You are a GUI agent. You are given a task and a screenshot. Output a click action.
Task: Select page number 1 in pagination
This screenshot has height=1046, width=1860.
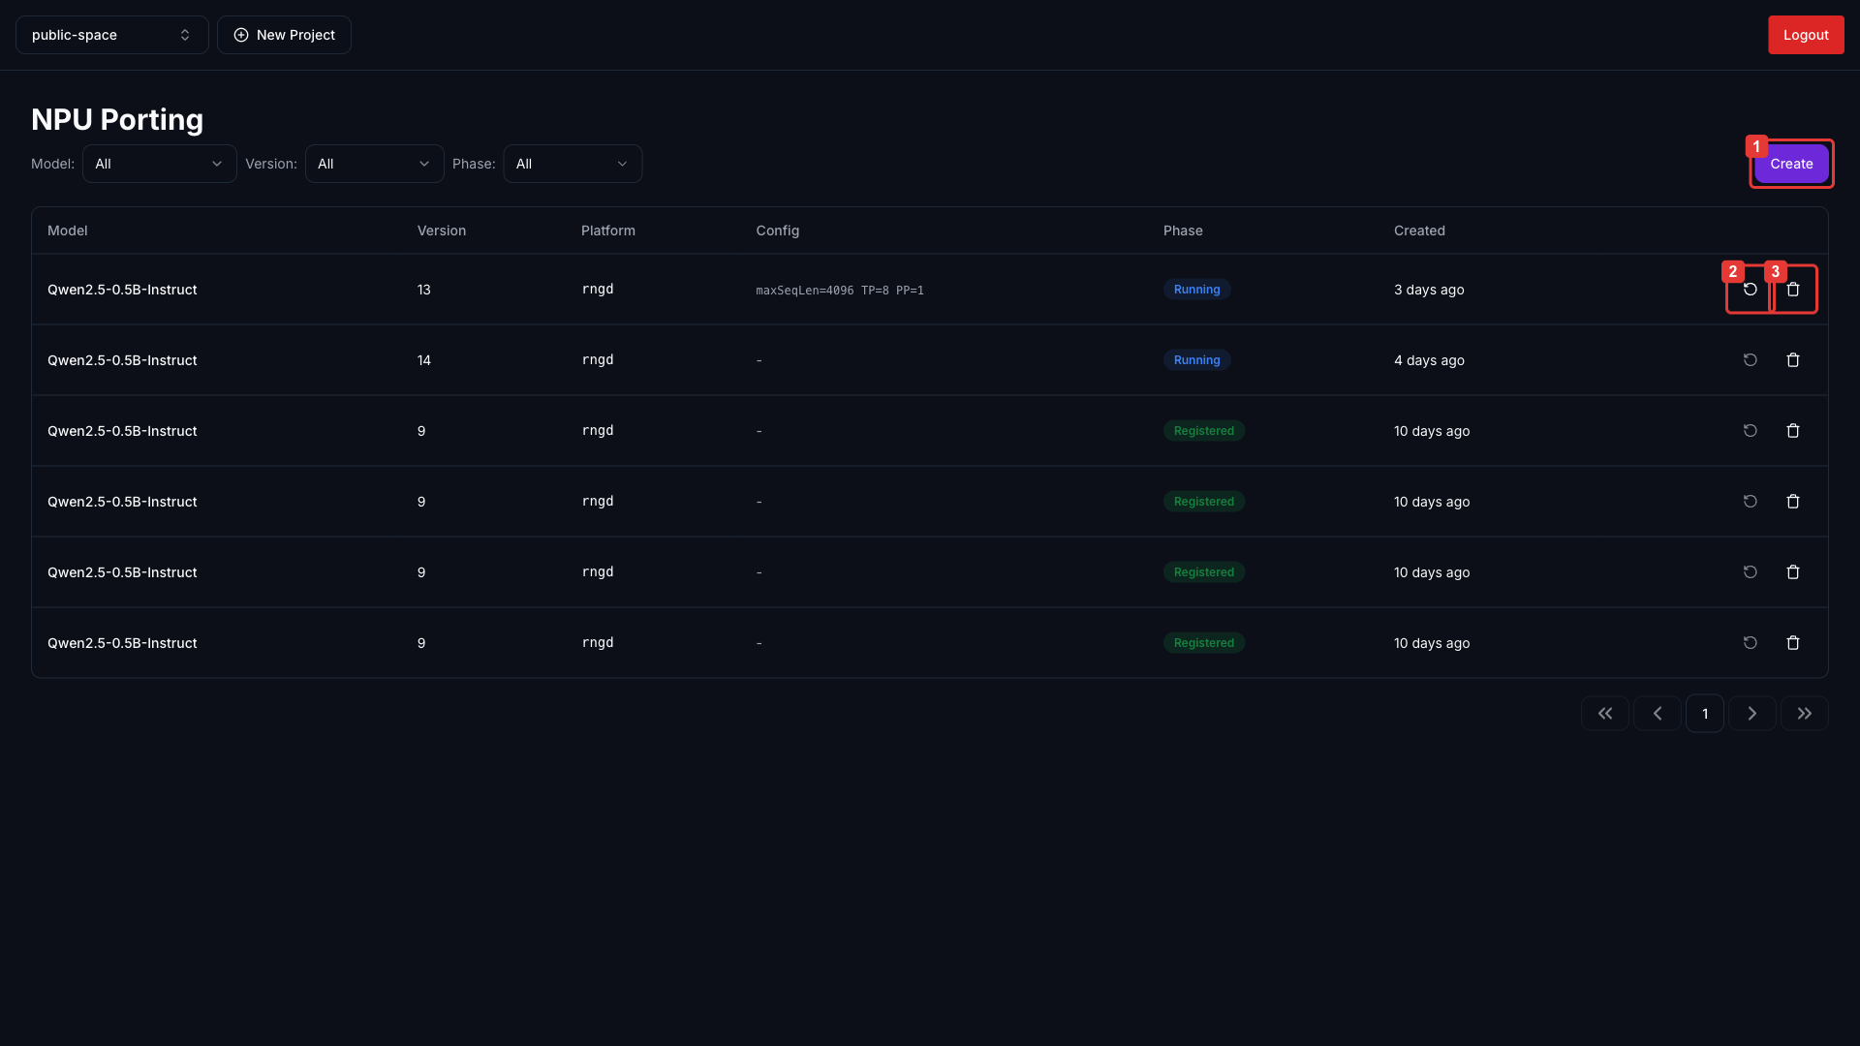(1705, 714)
